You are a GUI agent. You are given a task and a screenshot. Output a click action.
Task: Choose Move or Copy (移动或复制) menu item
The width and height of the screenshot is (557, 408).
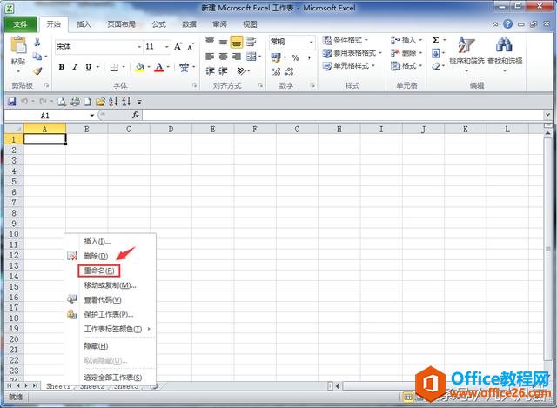(x=110, y=285)
